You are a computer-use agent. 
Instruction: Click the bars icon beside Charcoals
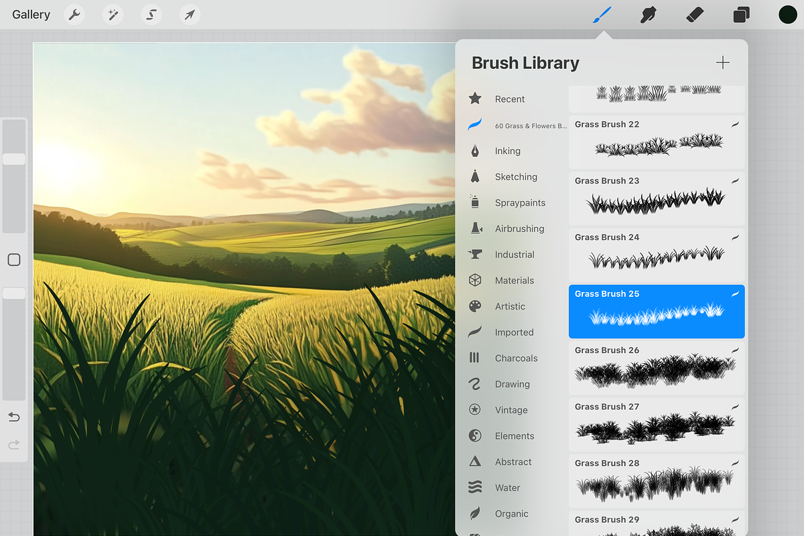click(x=474, y=358)
